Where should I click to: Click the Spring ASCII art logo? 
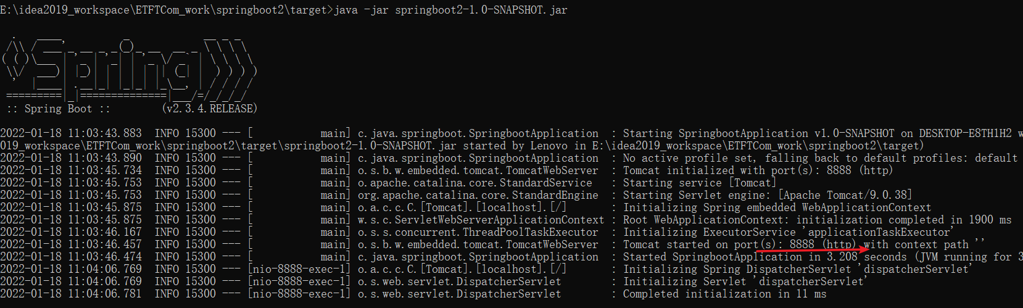[x=128, y=69]
